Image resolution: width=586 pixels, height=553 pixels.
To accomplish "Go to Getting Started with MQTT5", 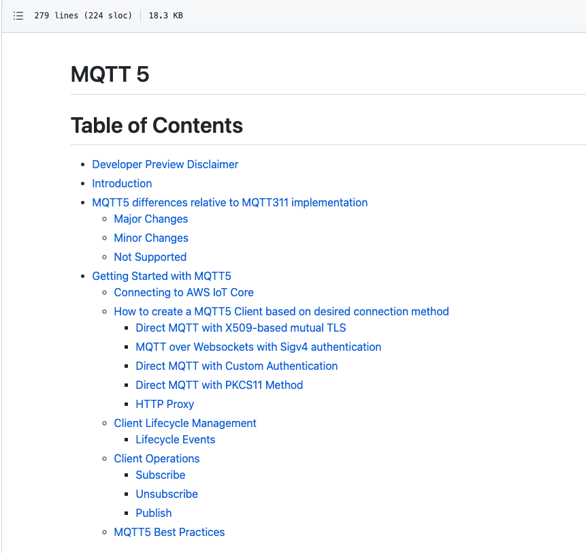I will coord(161,276).
